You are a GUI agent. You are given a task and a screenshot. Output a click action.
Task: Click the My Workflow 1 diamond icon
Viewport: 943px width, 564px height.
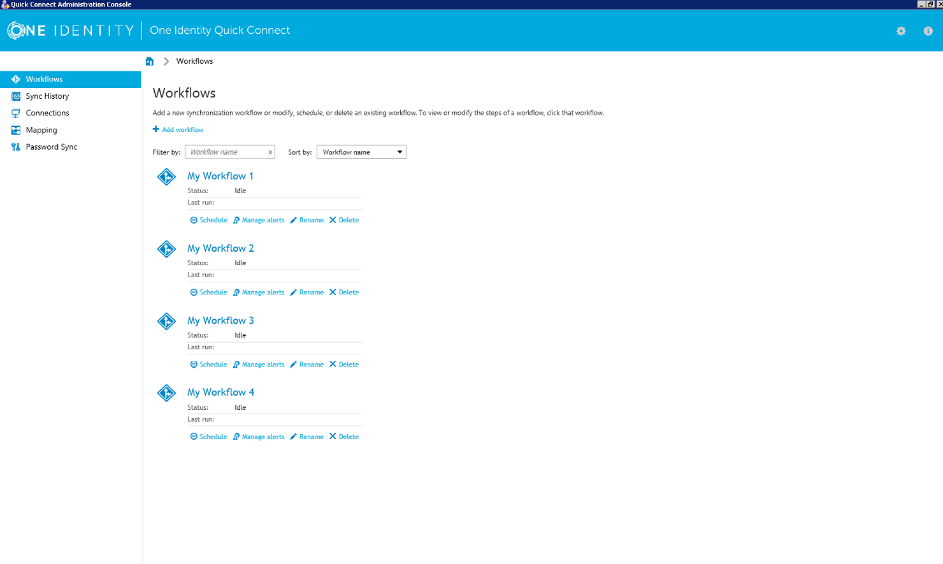(x=166, y=177)
